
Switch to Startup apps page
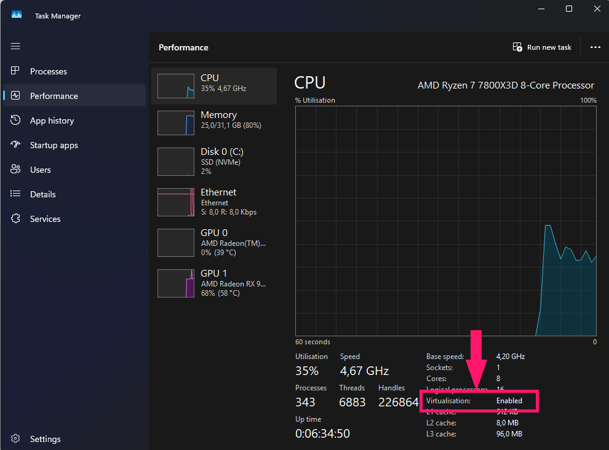pyautogui.click(x=74, y=145)
